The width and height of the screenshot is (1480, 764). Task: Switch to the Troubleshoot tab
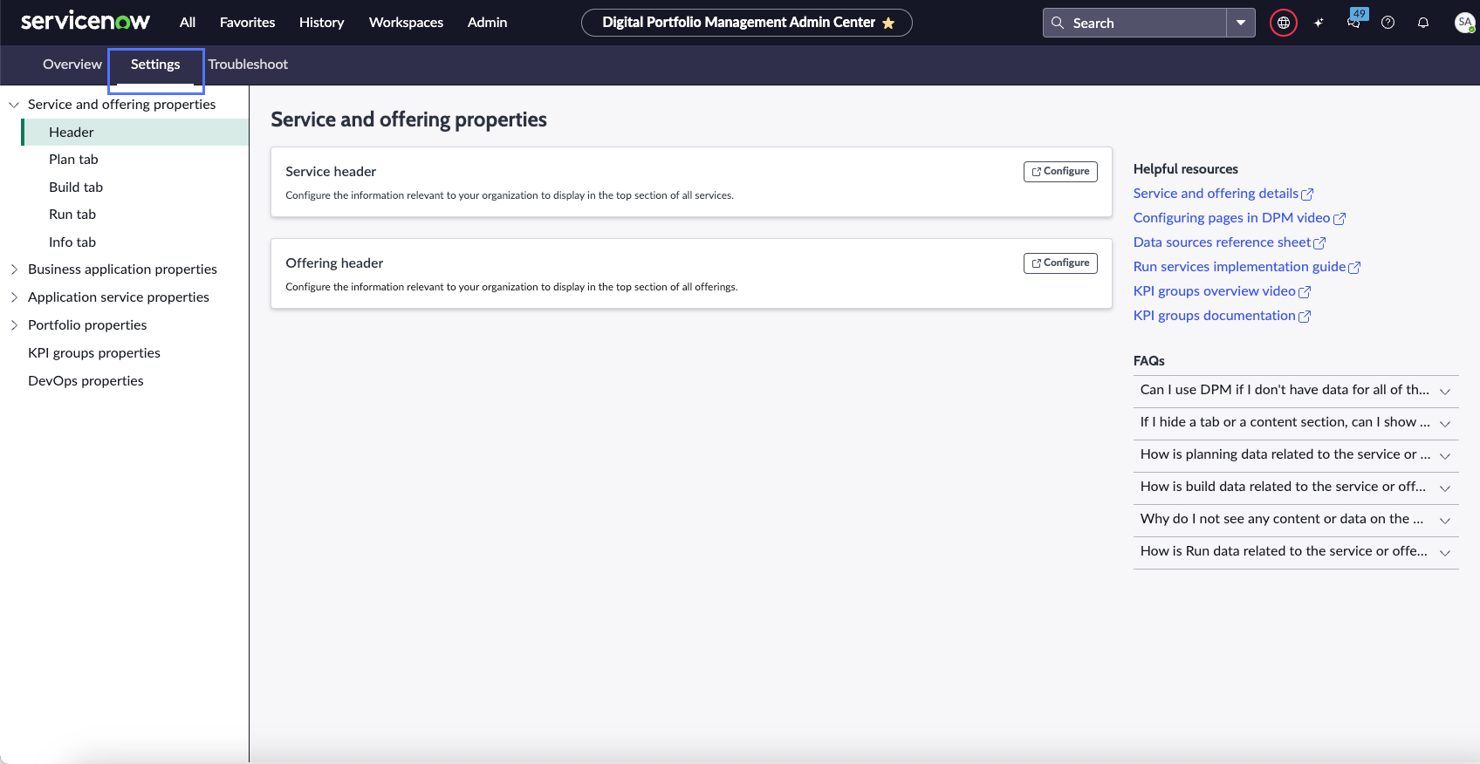[248, 65]
